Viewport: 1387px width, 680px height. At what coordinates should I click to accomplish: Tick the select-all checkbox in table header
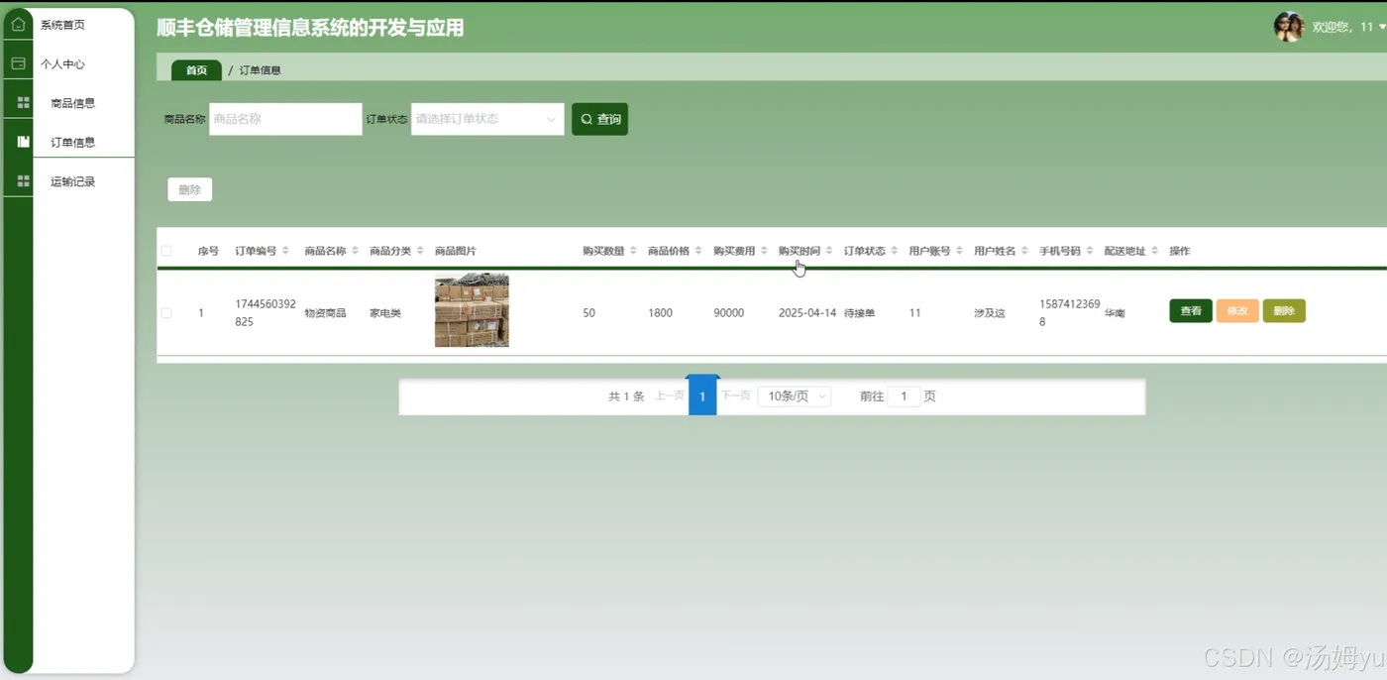click(x=166, y=251)
